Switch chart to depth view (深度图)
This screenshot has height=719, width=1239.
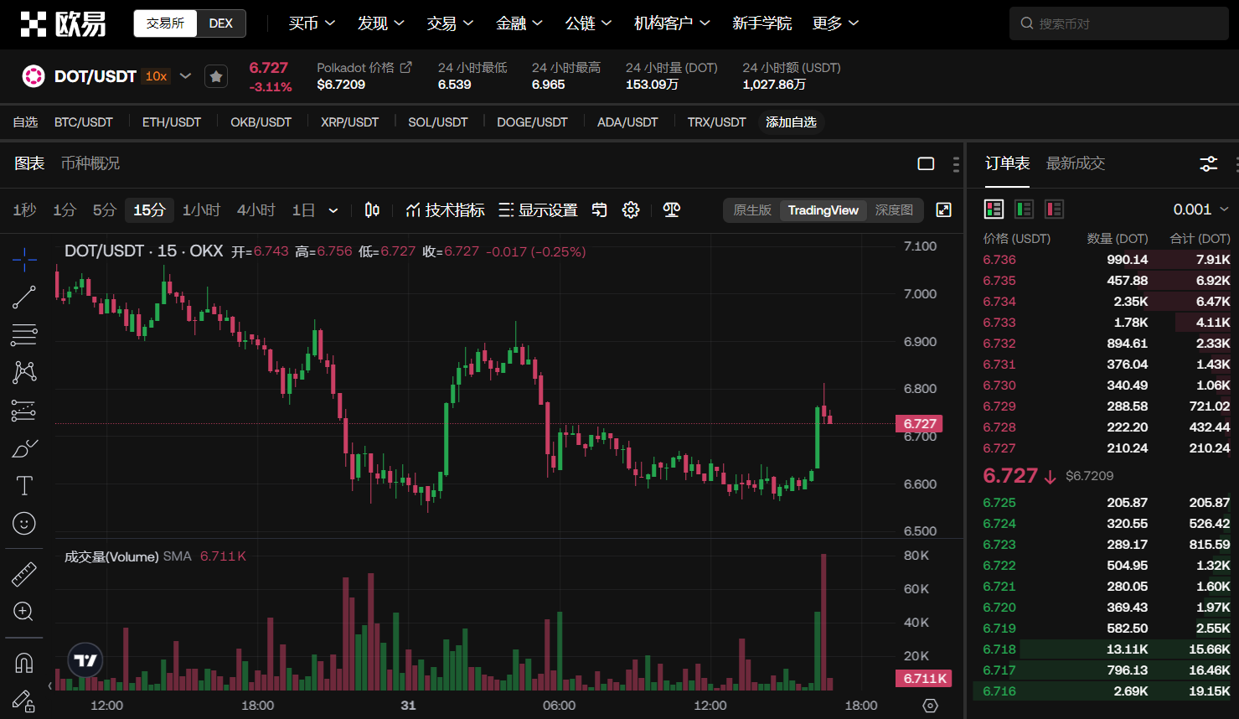(894, 210)
